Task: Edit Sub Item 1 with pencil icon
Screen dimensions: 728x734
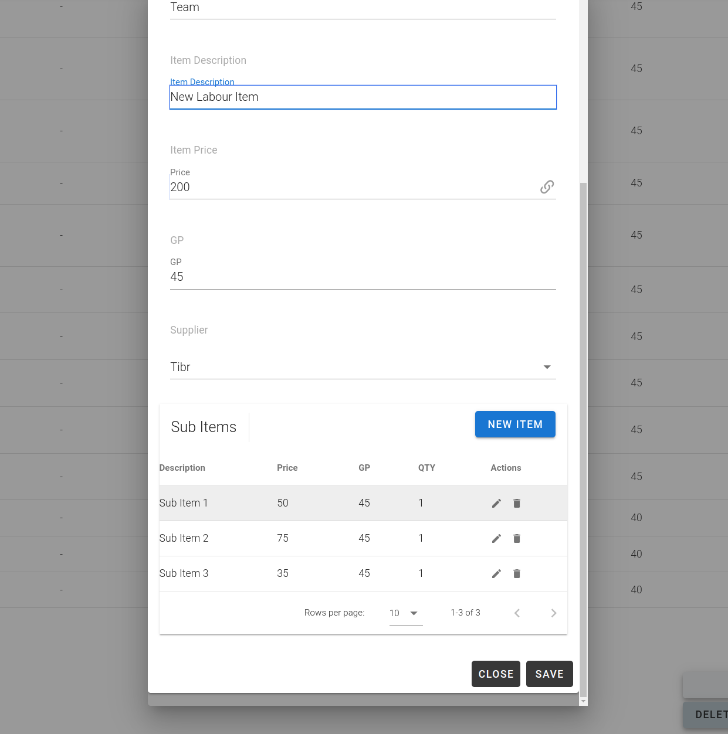Action: tap(496, 503)
